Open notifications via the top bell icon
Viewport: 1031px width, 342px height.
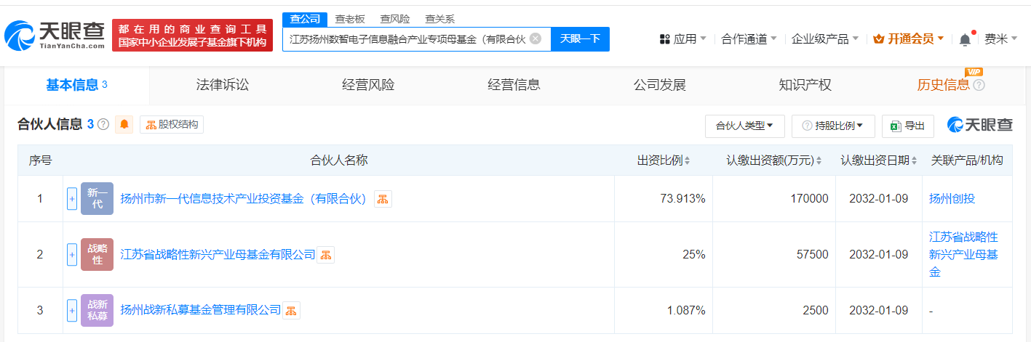(x=965, y=39)
